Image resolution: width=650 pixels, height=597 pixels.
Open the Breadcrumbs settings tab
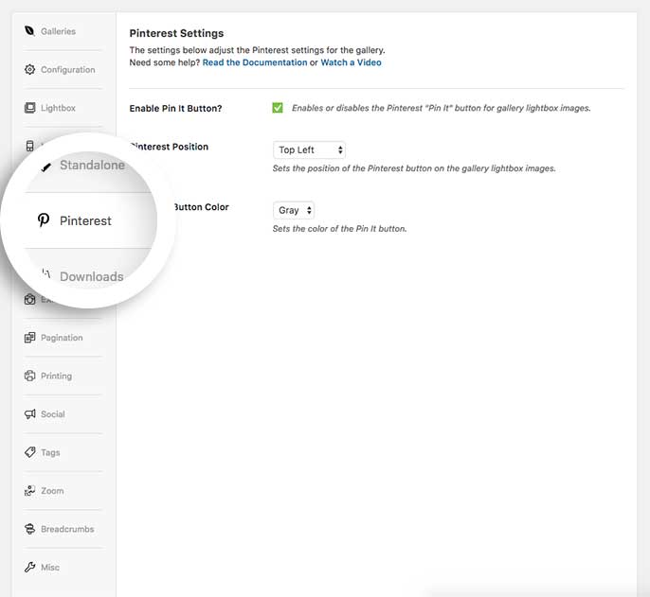coord(67,529)
